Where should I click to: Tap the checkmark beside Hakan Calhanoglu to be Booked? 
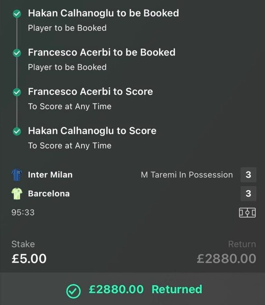pyautogui.click(x=17, y=13)
